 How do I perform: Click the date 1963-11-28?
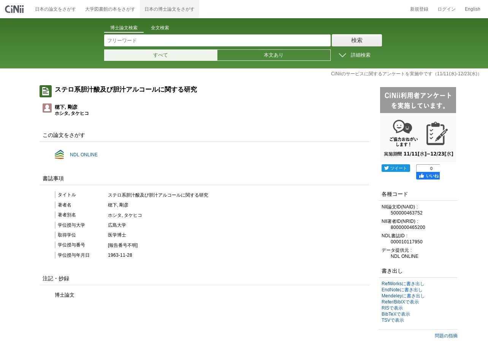coord(120,255)
